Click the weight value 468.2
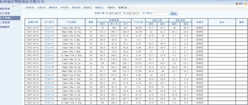The height and width of the screenshot is (105, 248). tap(126, 67)
